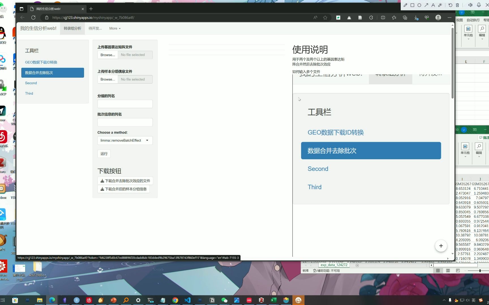The width and height of the screenshot is (489, 305).
Task: Open the Edge favorites list icon
Action: (x=394, y=18)
